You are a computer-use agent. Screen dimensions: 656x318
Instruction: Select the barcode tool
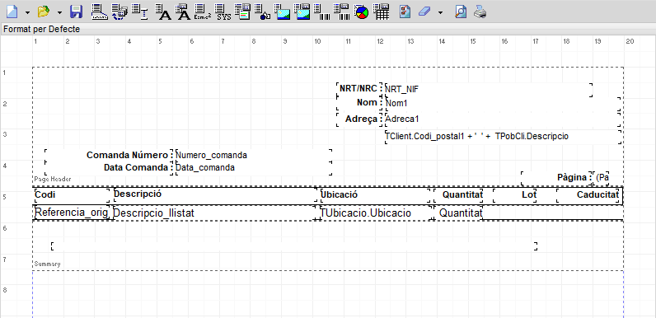click(322, 12)
